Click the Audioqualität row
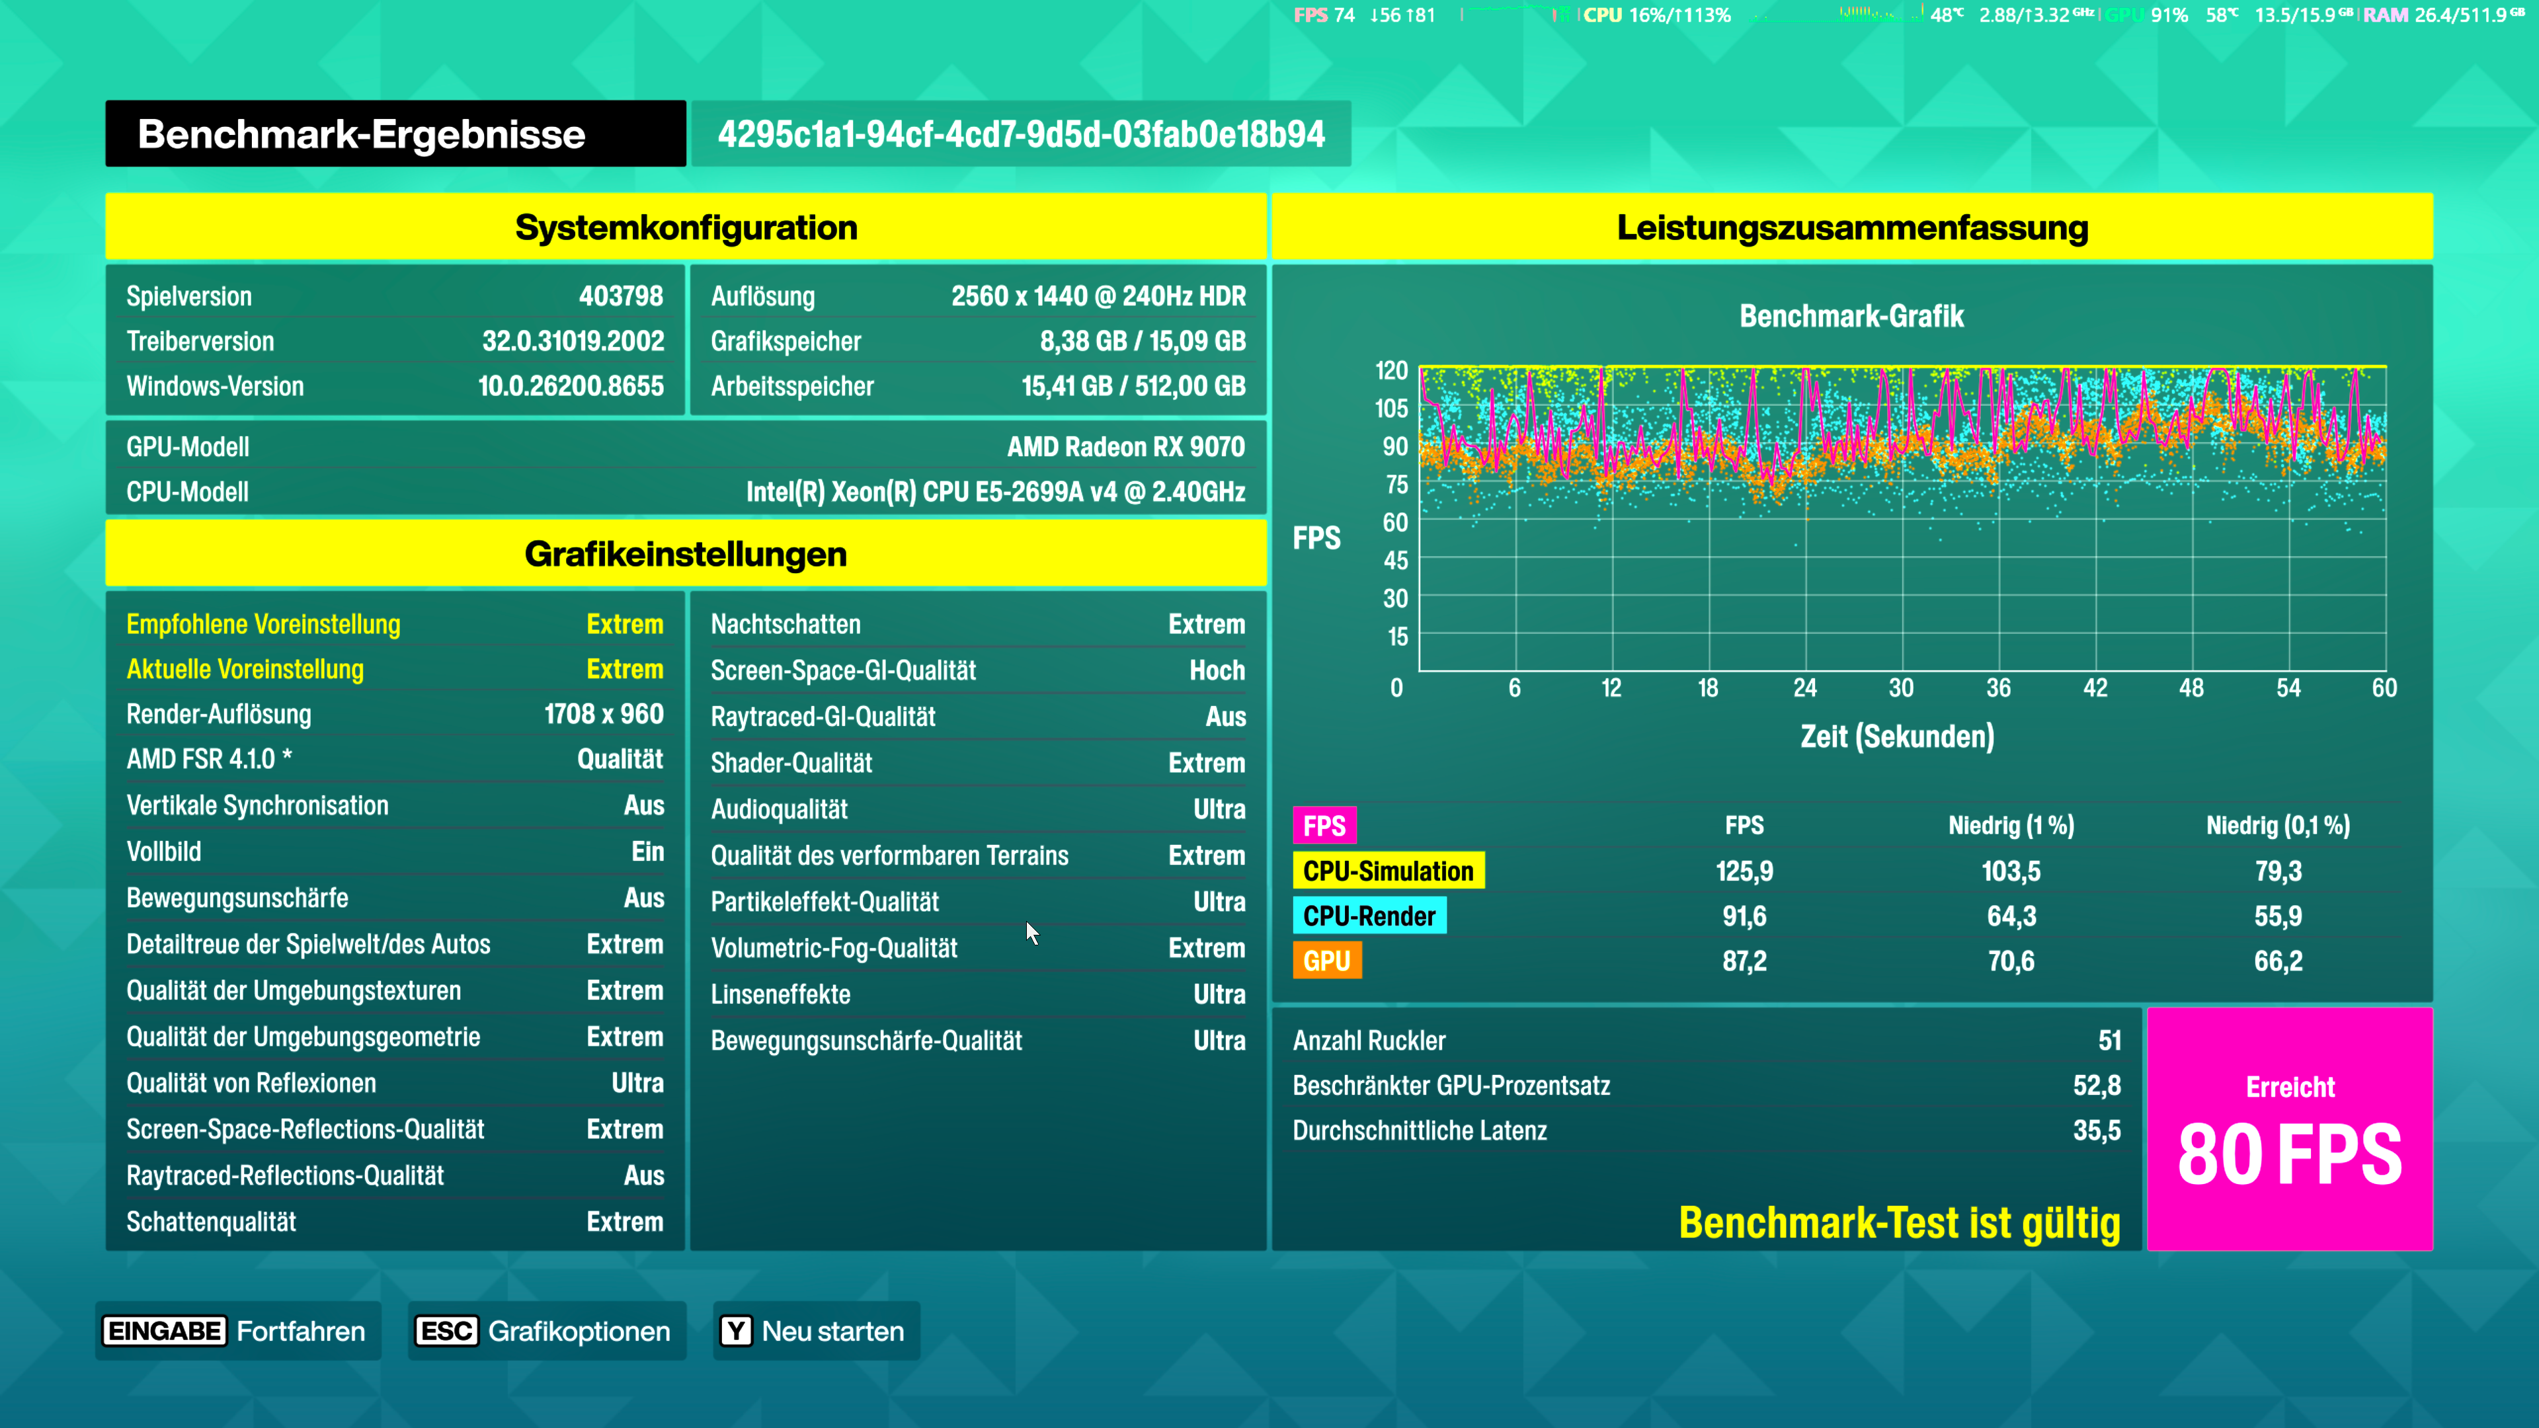This screenshot has width=2539, height=1428. (978, 809)
